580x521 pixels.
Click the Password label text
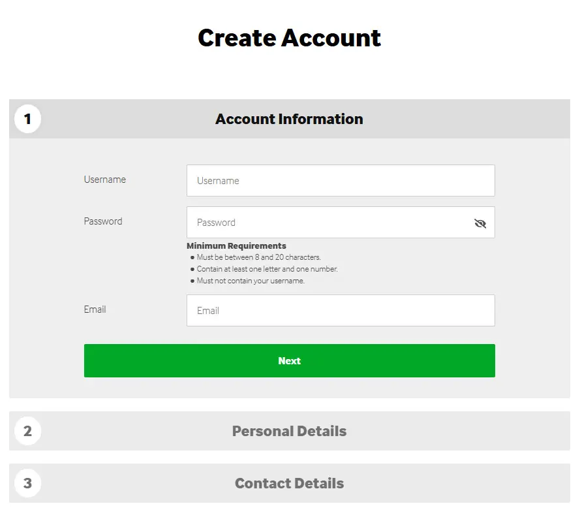(102, 221)
